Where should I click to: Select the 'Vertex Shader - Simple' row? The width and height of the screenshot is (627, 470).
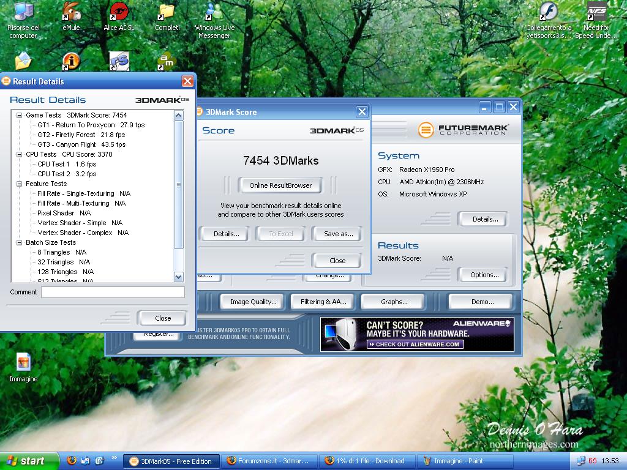(80, 223)
